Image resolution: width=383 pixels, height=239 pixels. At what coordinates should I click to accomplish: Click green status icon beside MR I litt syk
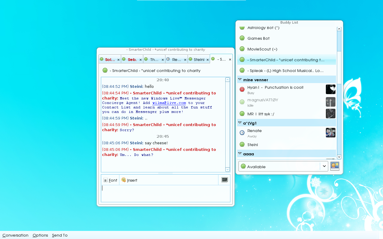pyautogui.click(x=242, y=114)
